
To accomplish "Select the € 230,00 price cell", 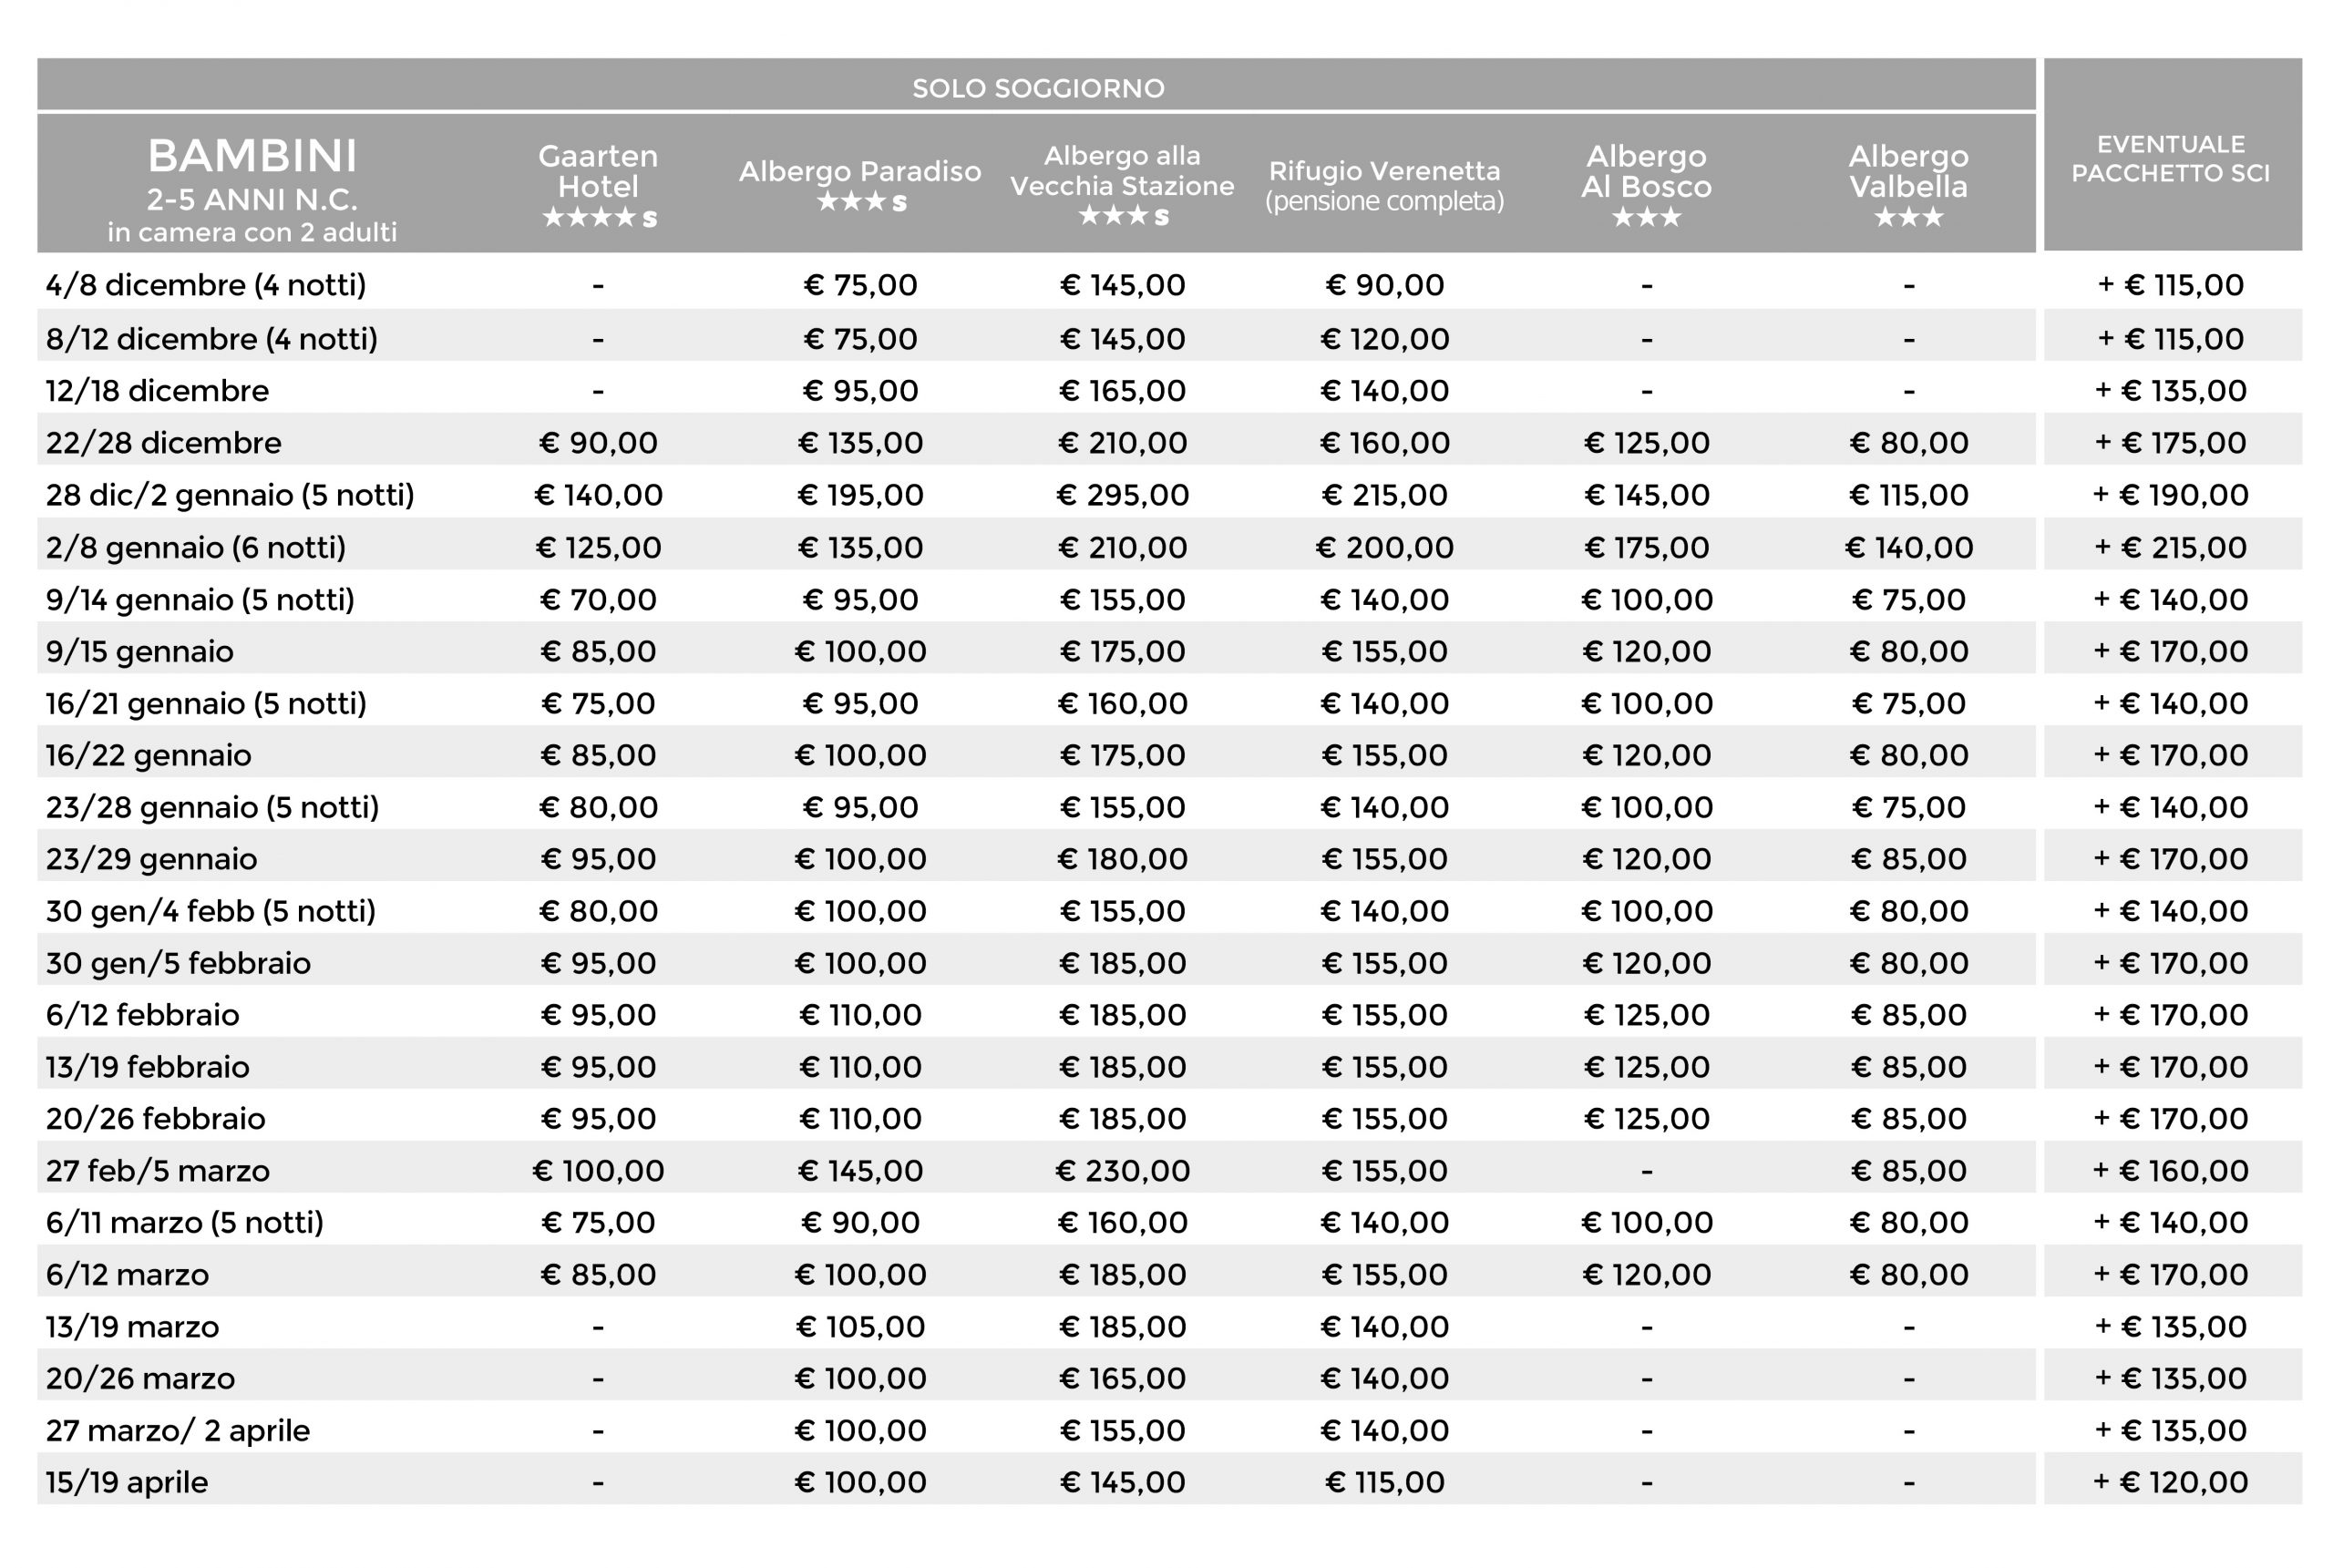I will pyautogui.click(x=1122, y=1170).
